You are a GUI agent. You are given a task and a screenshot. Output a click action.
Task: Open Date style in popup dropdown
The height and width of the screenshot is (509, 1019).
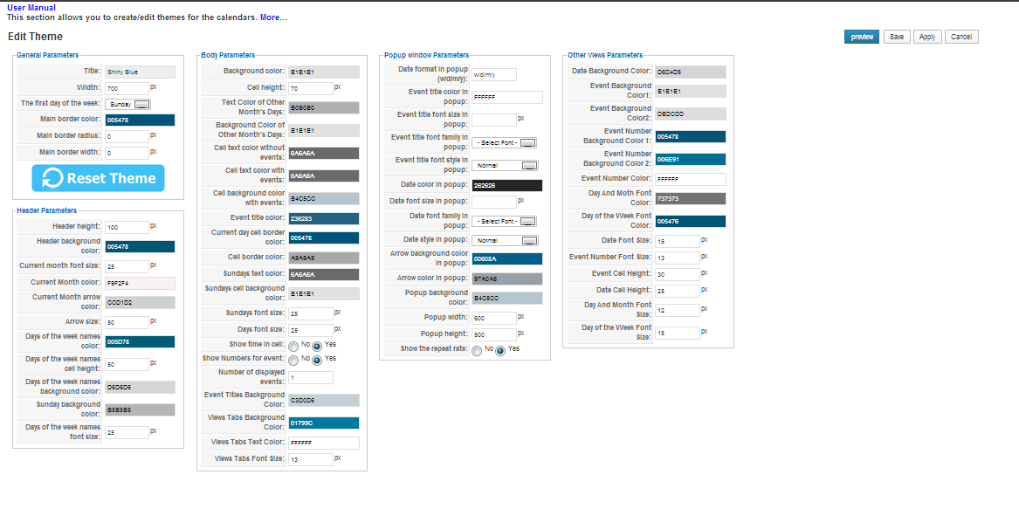click(x=505, y=240)
